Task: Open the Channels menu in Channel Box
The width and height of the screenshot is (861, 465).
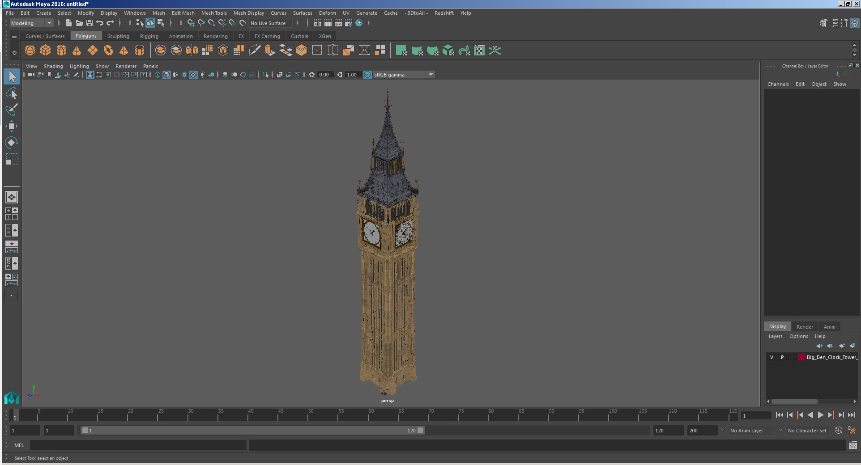Action: coord(778,84)
